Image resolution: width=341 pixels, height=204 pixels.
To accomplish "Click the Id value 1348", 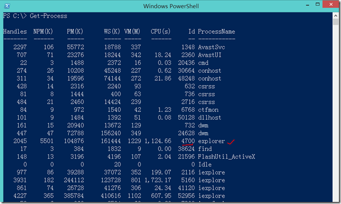I will (188, 47).
